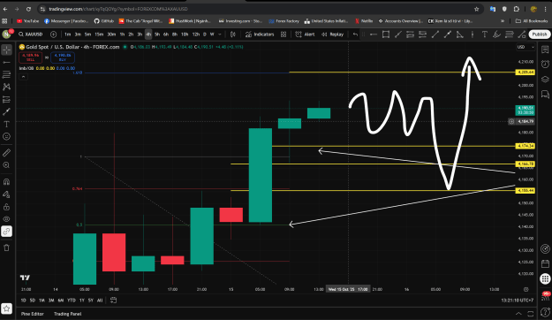Open the watchlist panel
The width and height of the screenshot is (552, 320).
pyautogui.click(x=545, y=50)
